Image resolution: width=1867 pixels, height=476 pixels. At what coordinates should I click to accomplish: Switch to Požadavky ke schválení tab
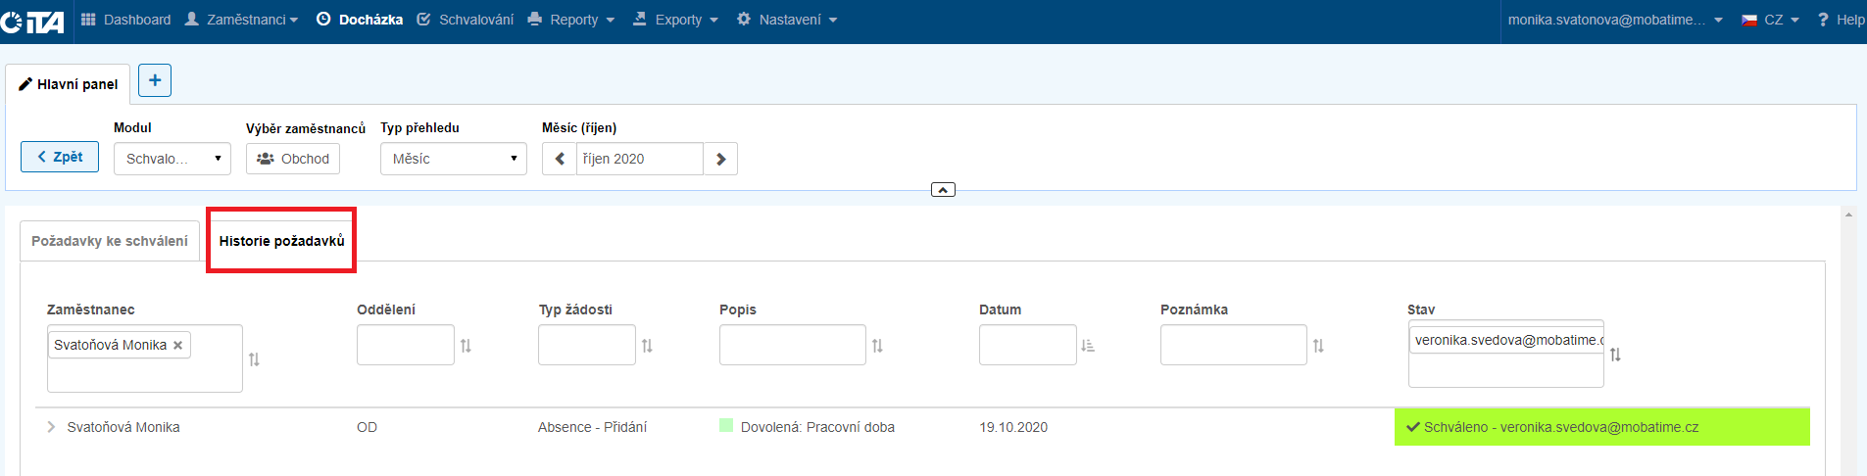[x=110, y=241]
